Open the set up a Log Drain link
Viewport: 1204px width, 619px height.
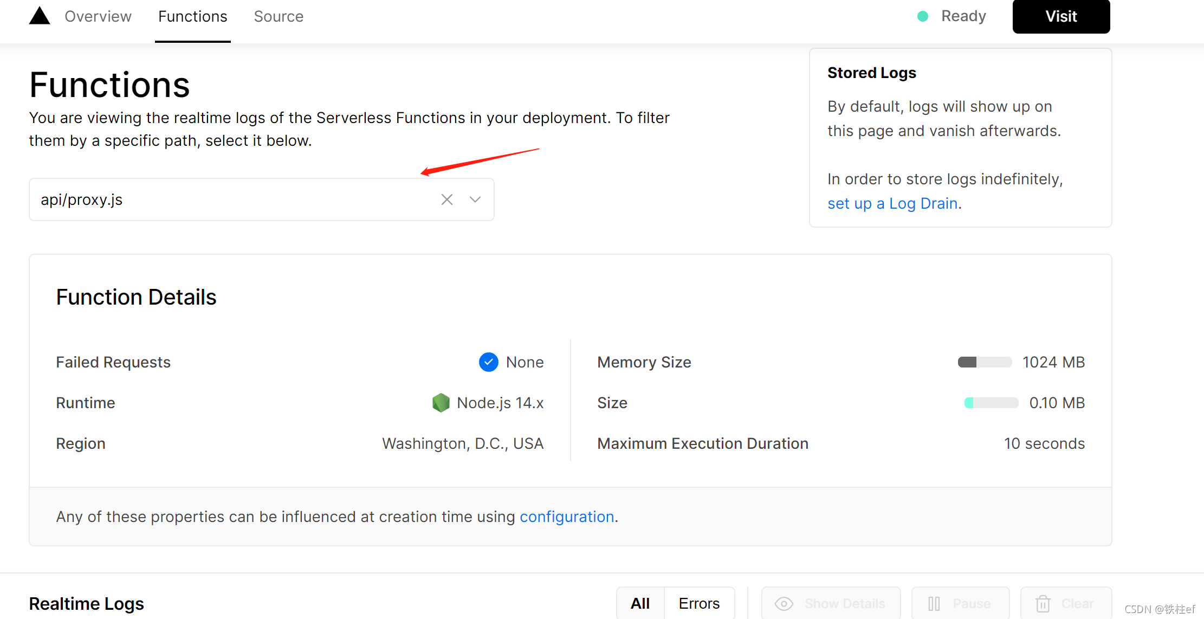click(892, 203)
